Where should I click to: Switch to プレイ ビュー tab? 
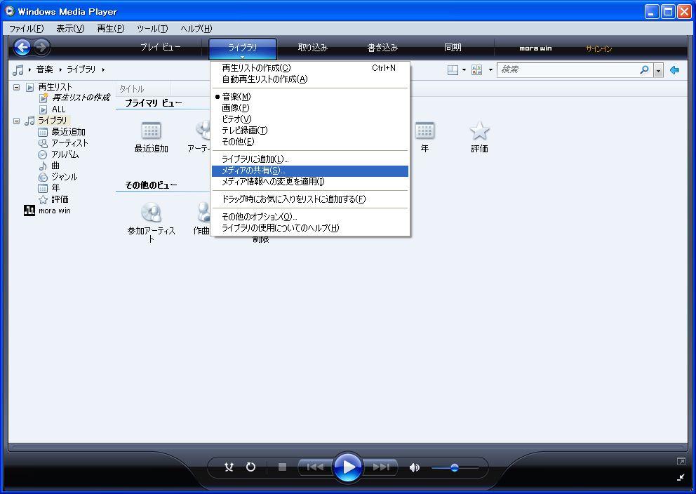click(160, 47)
